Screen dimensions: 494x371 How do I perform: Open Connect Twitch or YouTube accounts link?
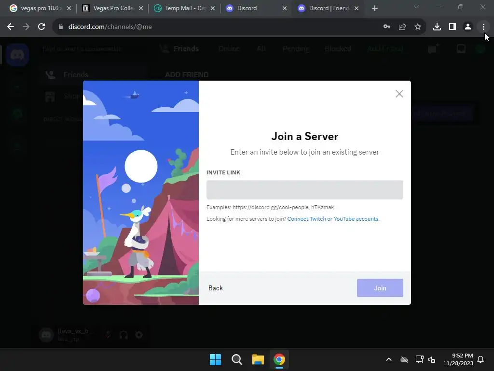pos(333,219)
